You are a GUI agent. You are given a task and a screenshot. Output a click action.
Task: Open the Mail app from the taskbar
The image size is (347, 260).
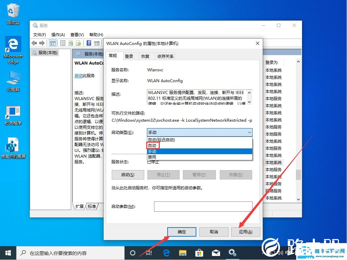[x=216, y=253]
